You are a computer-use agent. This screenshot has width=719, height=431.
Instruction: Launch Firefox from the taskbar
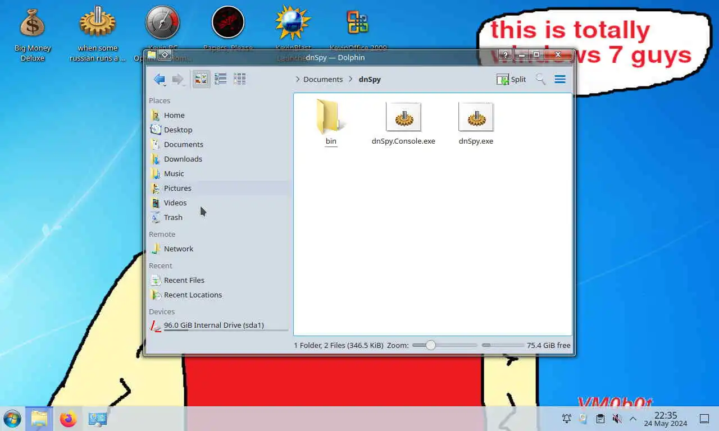click(x=69, y=419)
